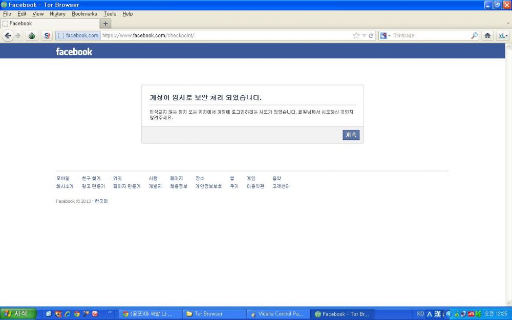The image size is (512, 320).
Task: Open the History menu
Action: tap(57, 14)
